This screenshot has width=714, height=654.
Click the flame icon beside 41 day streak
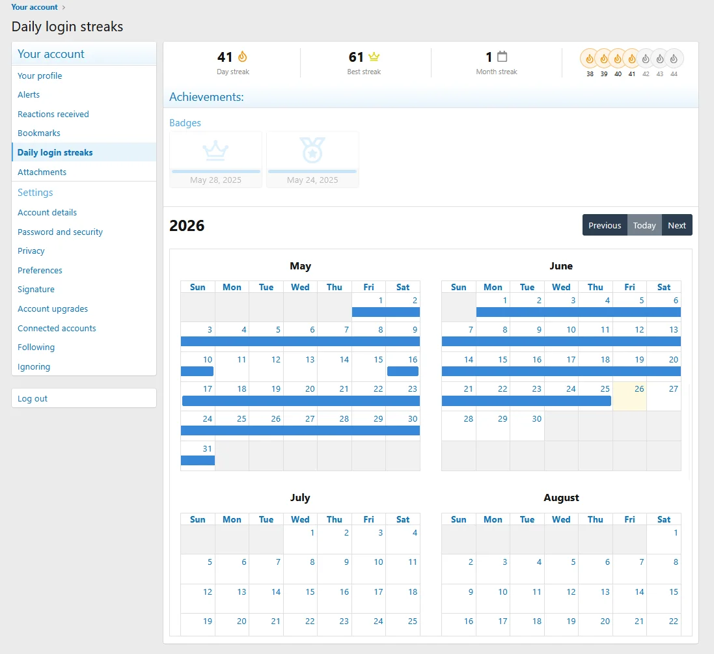click(243, 57)
